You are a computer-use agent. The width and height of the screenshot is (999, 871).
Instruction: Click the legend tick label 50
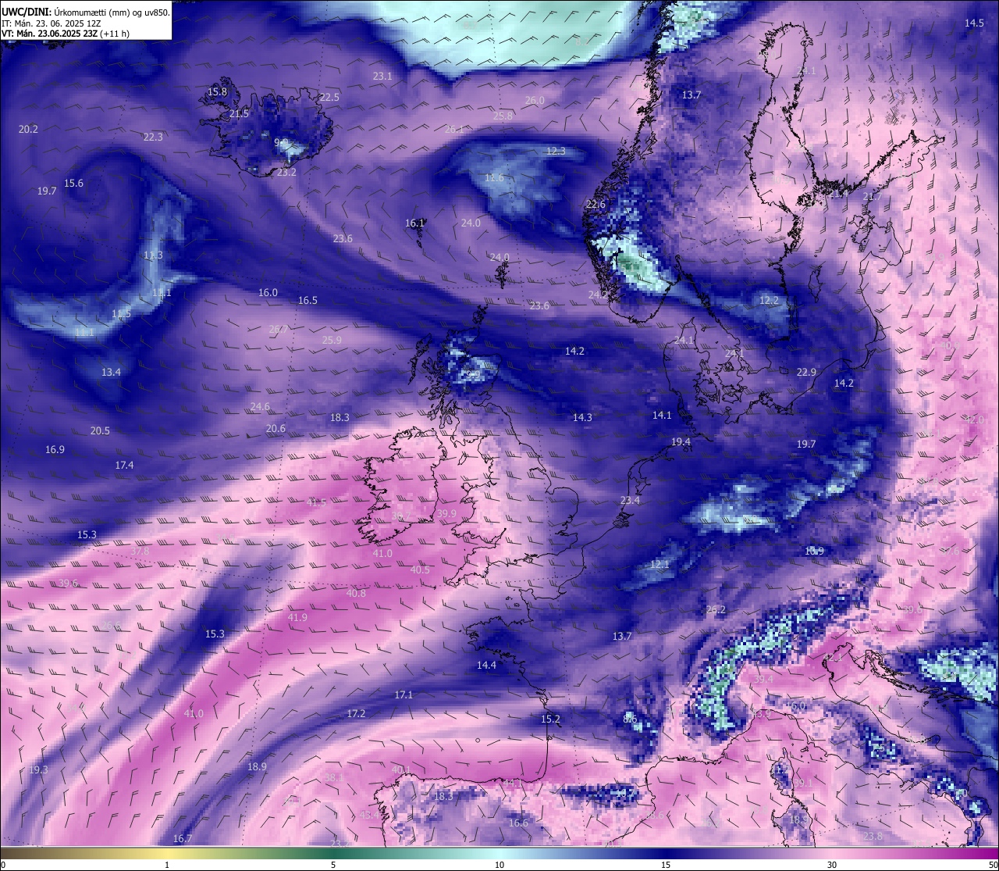[x=993, y=865]
